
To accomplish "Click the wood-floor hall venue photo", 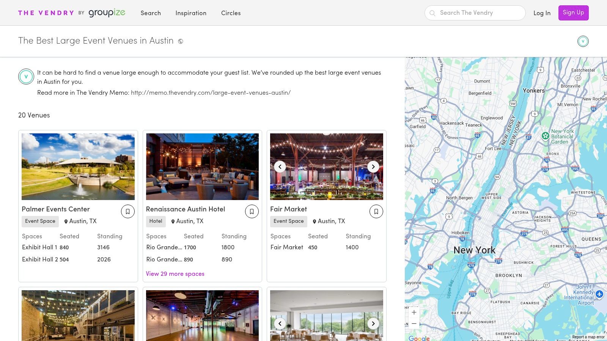I will [202, 316].
